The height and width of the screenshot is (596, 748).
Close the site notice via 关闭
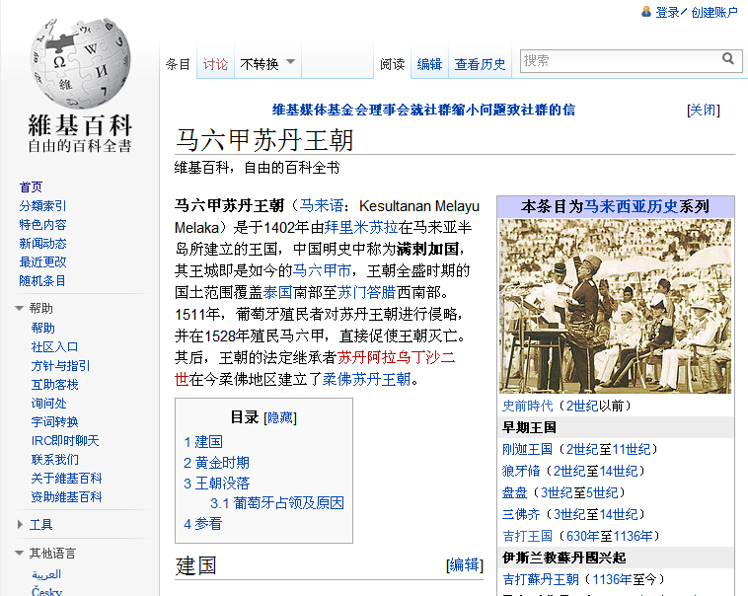point(704,111)
